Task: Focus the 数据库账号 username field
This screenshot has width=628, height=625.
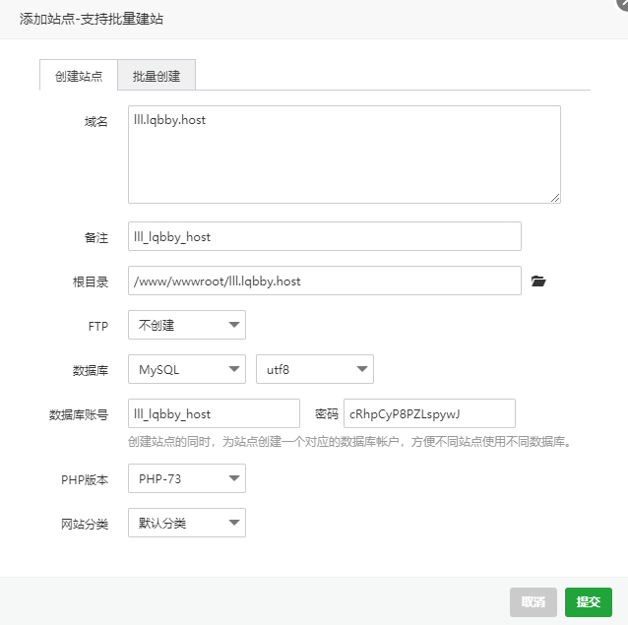Action: [214, 413]
